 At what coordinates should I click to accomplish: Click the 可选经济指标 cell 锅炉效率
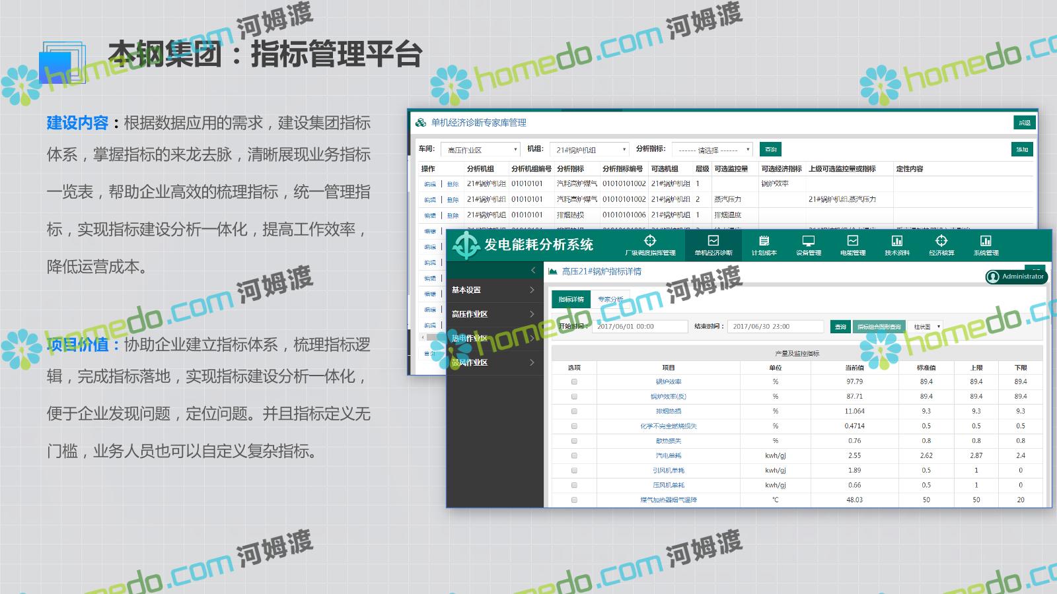(775, 184)
